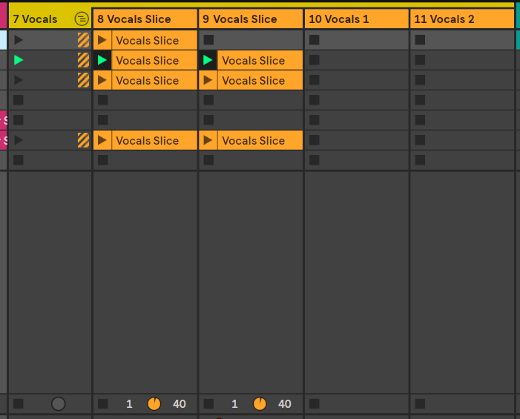
Task: Launch the top Vocals Slice clip in track 8
Action: click(x=102, y=40)
